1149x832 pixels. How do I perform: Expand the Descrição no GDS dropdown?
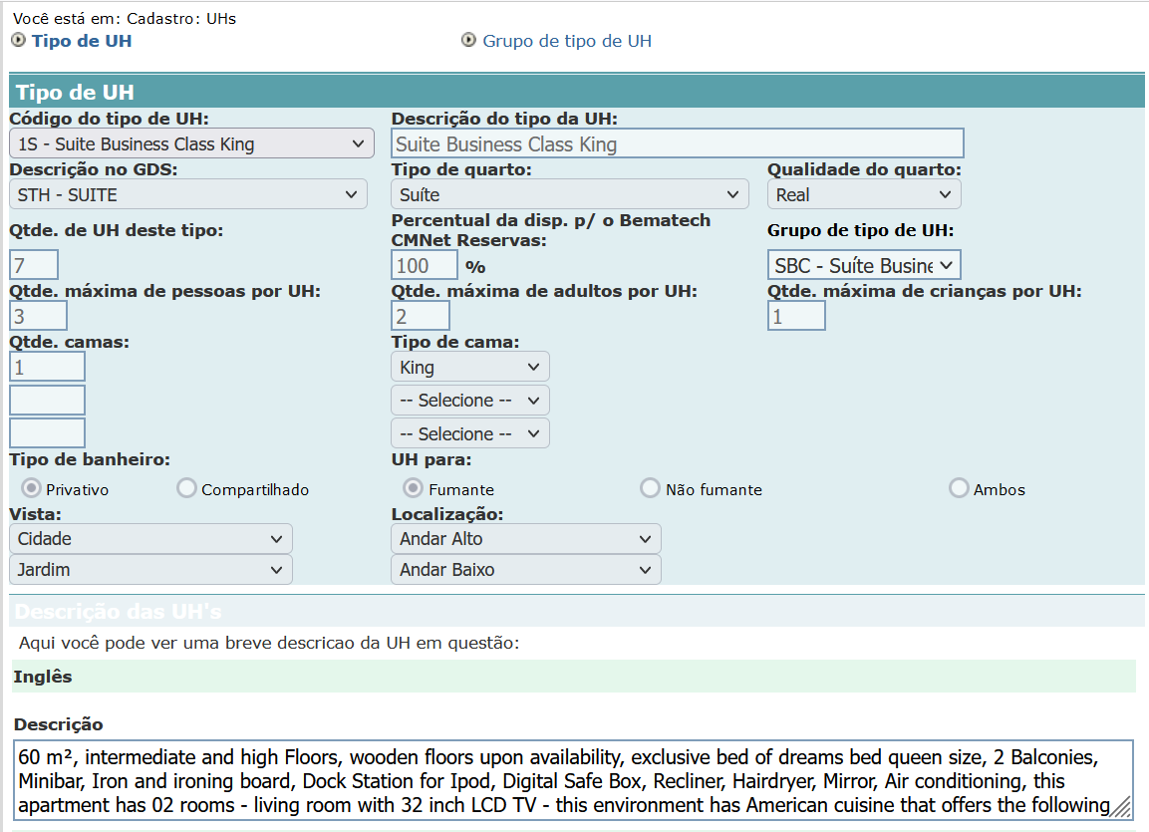click(x=187, y=195)
